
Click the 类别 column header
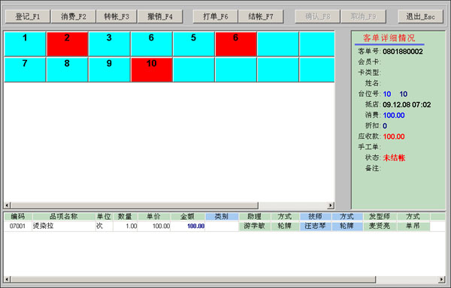pos(222,217)
